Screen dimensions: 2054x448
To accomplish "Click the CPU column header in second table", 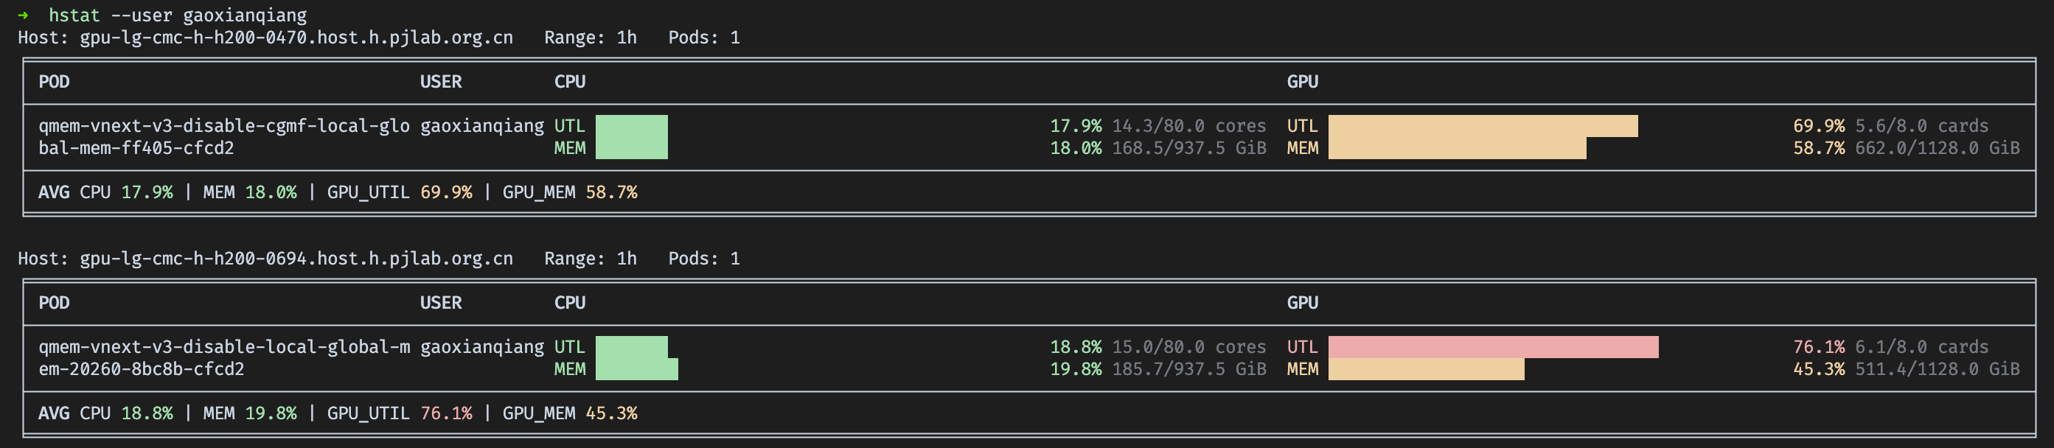I will (570, 302).
